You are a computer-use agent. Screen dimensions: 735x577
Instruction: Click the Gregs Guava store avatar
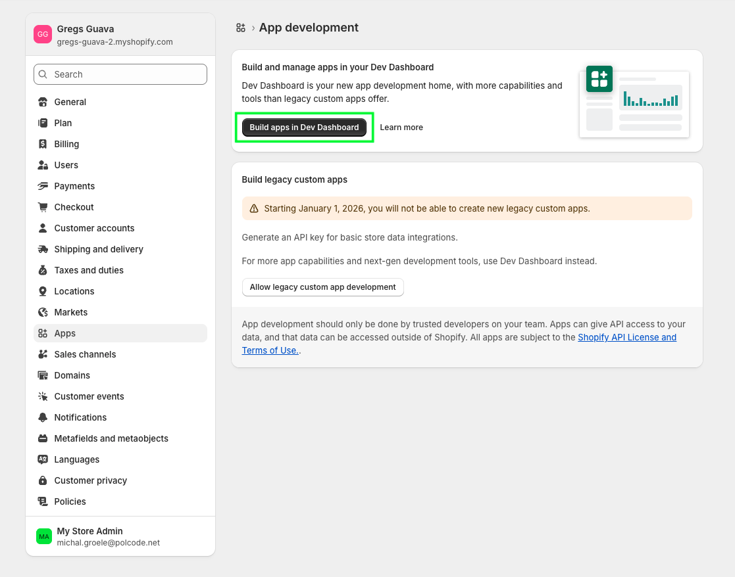[x=42, y=34]
